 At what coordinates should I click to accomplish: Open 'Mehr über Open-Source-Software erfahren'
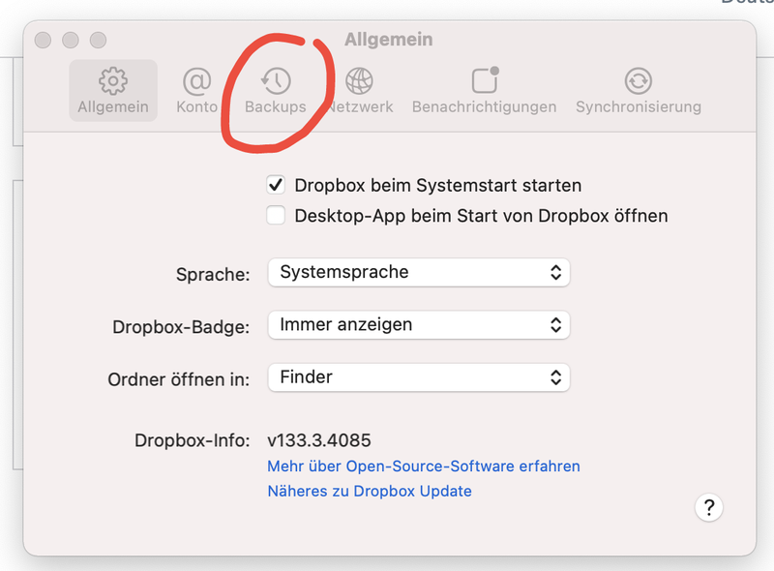pyautogui.click(x=424, y=466)
